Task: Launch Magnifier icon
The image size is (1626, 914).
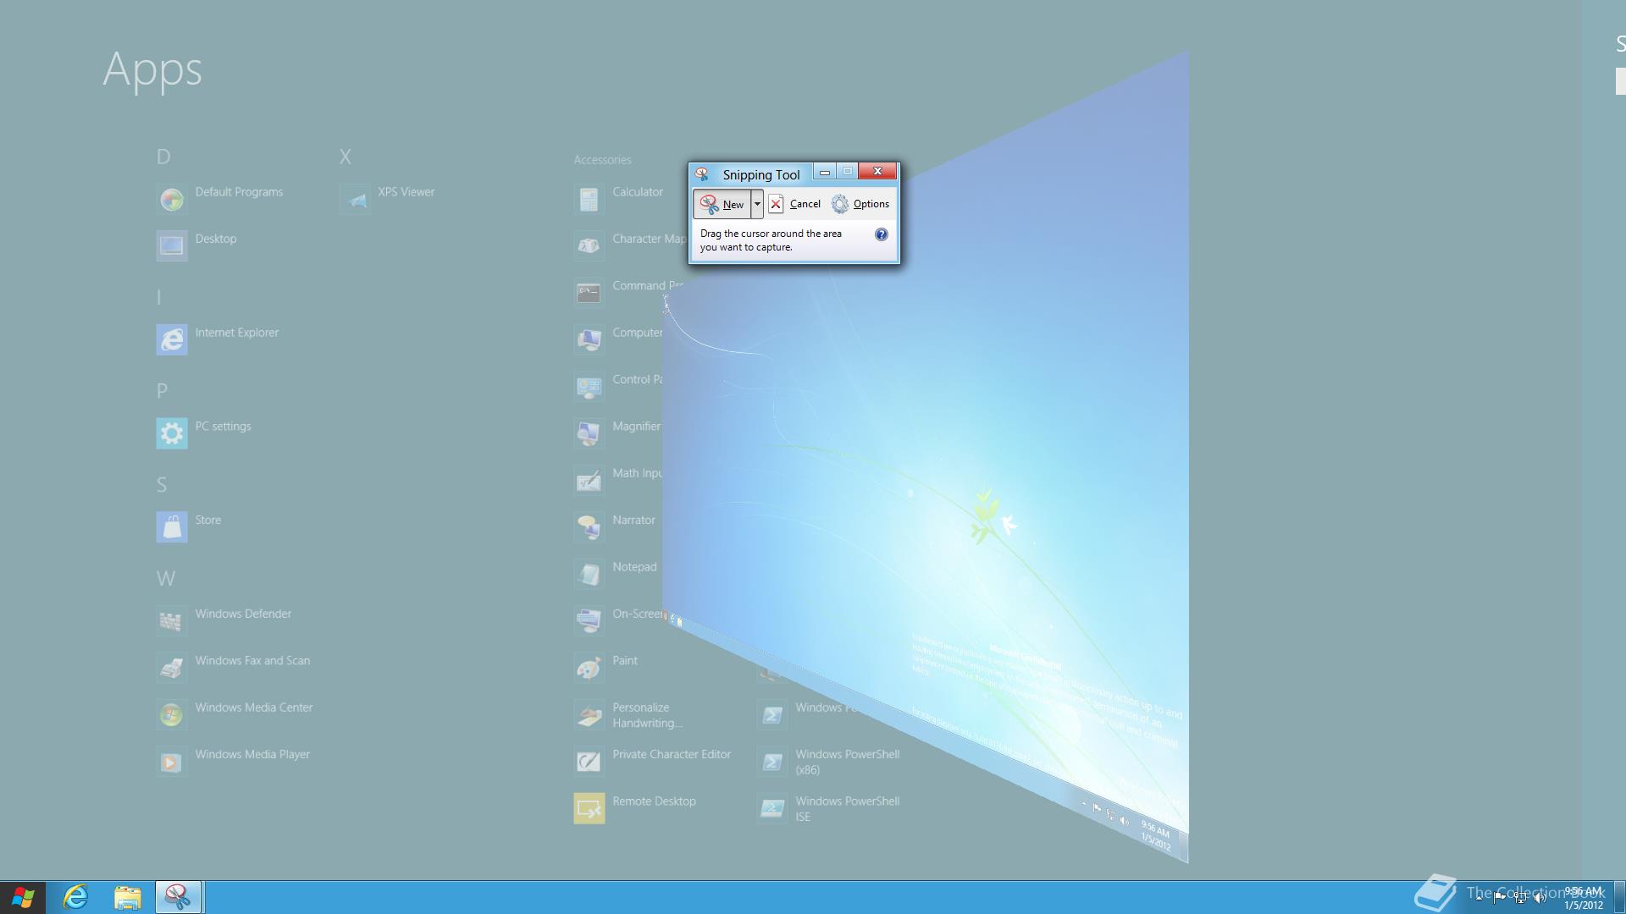Action: pos(589,434)
